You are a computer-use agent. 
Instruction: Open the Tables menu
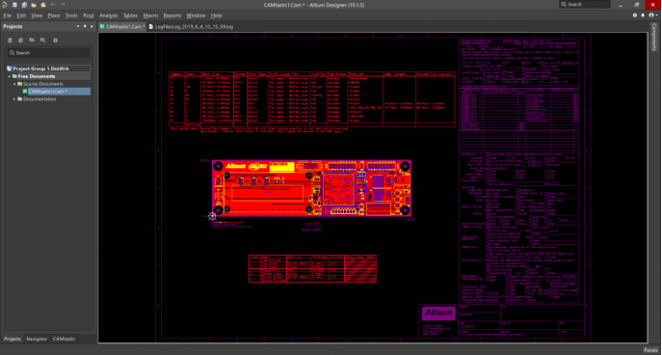[130, 15]
